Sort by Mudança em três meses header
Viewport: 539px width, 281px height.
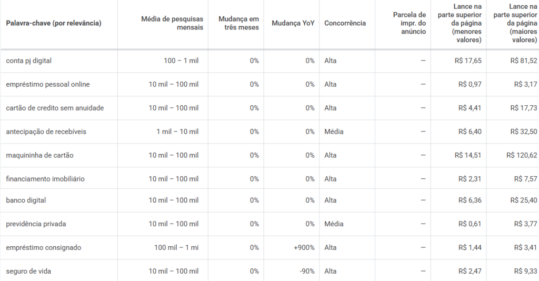[x=238, y=23]
